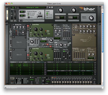Enable oscillator 3 routing to lower Comb Filter

pos(28,59)
